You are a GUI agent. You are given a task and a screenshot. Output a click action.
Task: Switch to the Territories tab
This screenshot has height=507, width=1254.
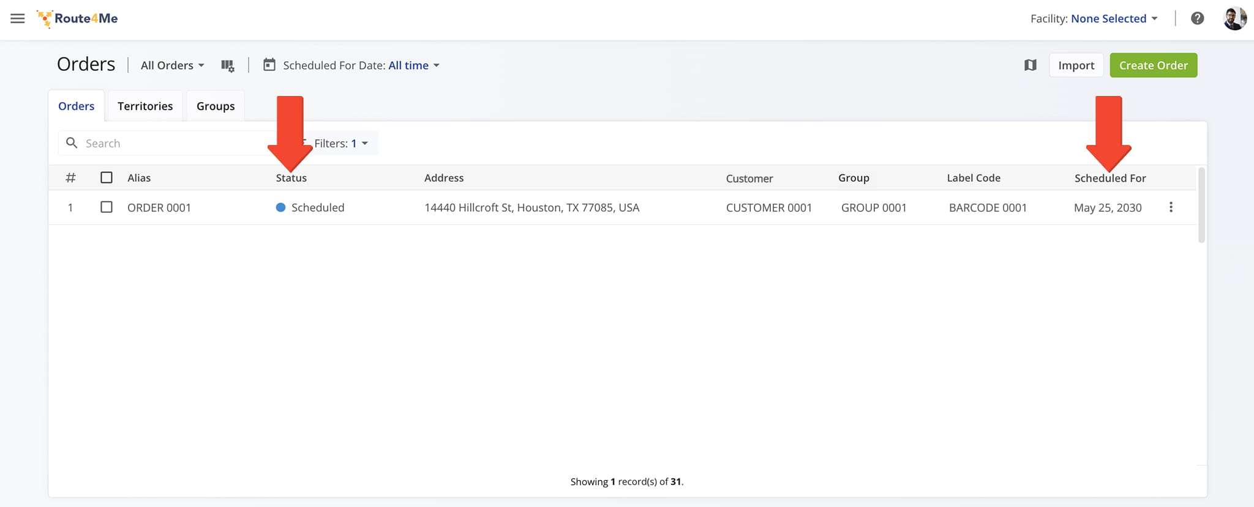[145, 106]
